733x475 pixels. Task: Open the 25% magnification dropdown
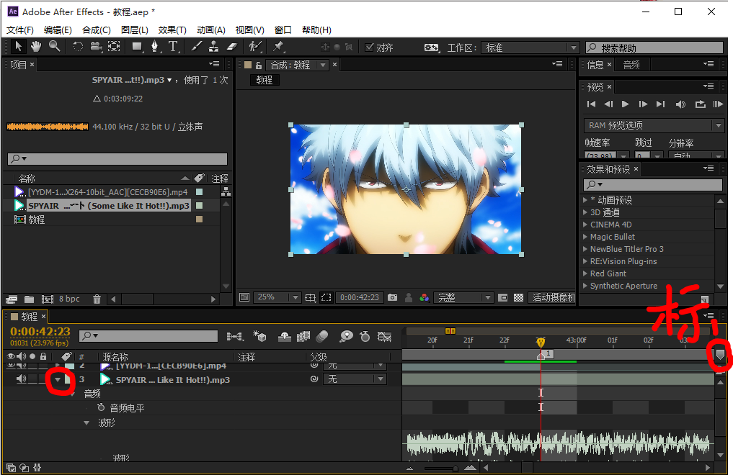click(x=277, y=297)
